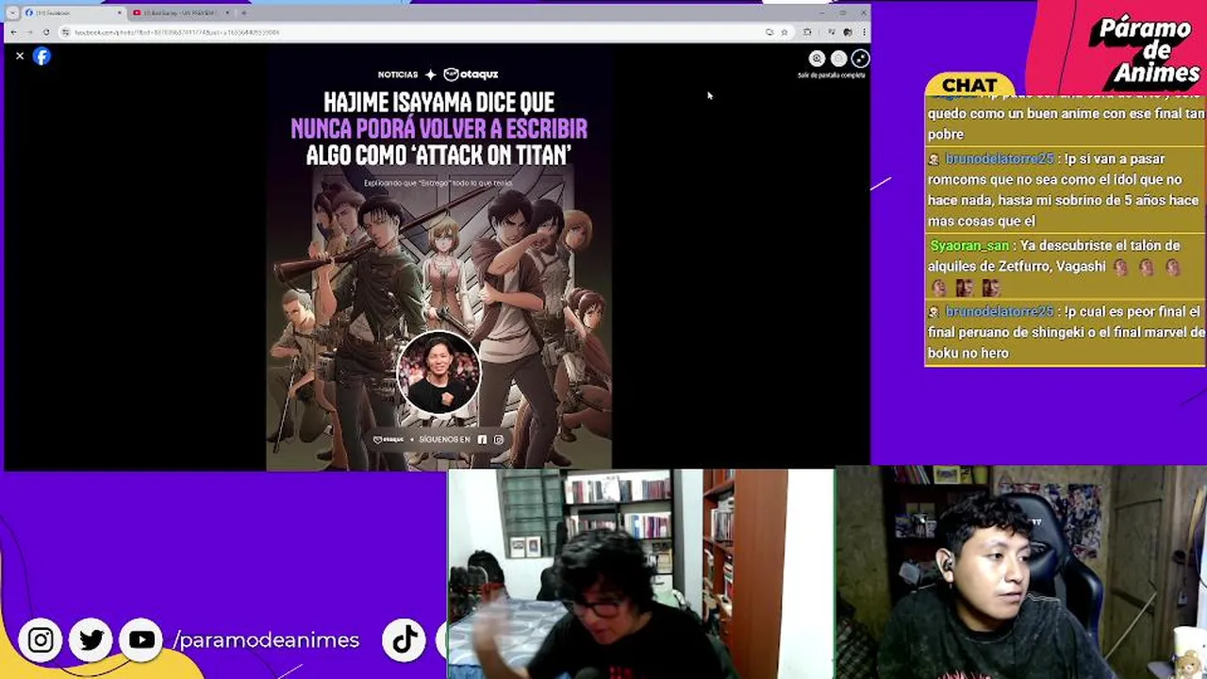Click the TikTok icon in stream overlay
1207x679 pixels.
point(405,640)
